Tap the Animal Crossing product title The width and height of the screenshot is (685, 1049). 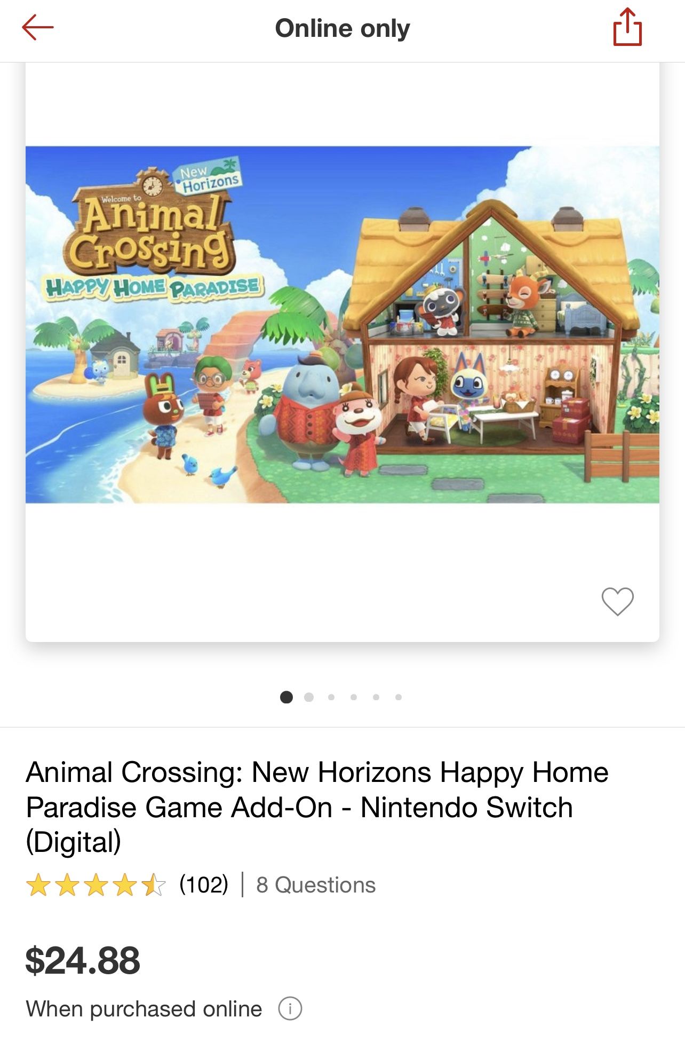coord(317,807)
